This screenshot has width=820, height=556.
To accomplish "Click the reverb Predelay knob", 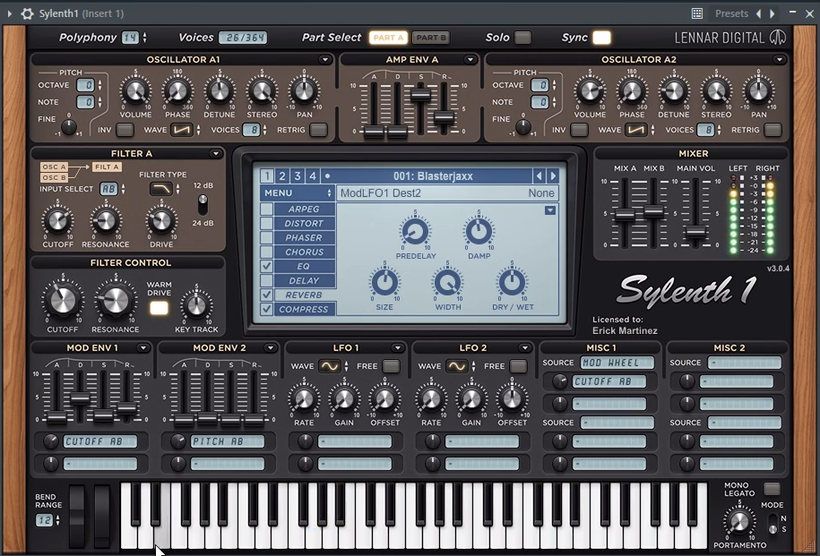I will point(415,232).
